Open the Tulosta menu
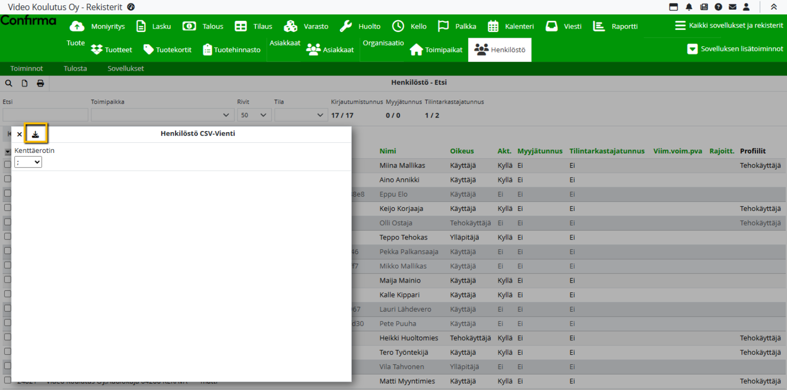This screenshot has height=390, width=787. [x=75, y=69]
